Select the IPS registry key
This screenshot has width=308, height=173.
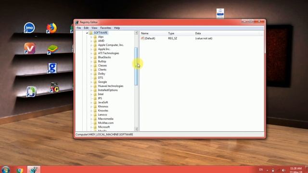click(x=100, y=98)
